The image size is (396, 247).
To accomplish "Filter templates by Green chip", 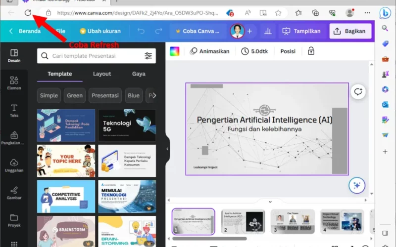I will pos(75,95).
